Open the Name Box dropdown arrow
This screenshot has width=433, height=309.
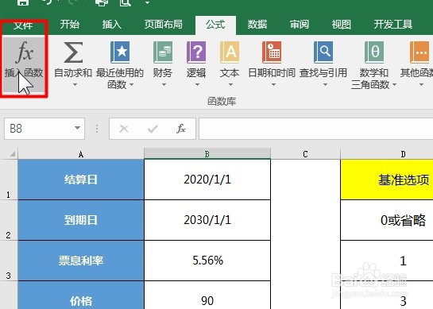pos(77,128)
